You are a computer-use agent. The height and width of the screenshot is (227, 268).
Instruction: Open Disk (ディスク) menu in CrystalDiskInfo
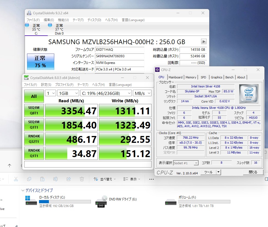click(94, 20)
